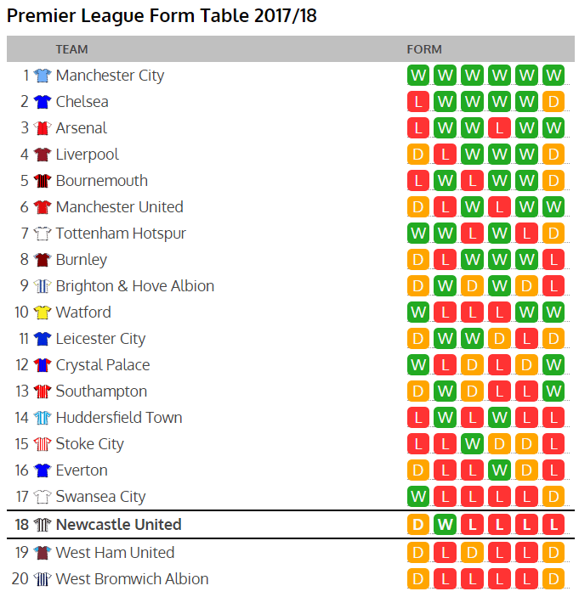
Task: Click Crystal Palace's shirt icon
Action: click(x=43, y=365)
